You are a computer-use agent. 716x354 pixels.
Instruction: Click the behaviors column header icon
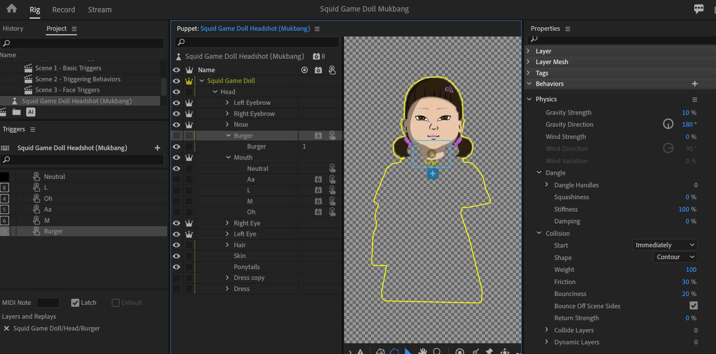[x=318, y=70]
